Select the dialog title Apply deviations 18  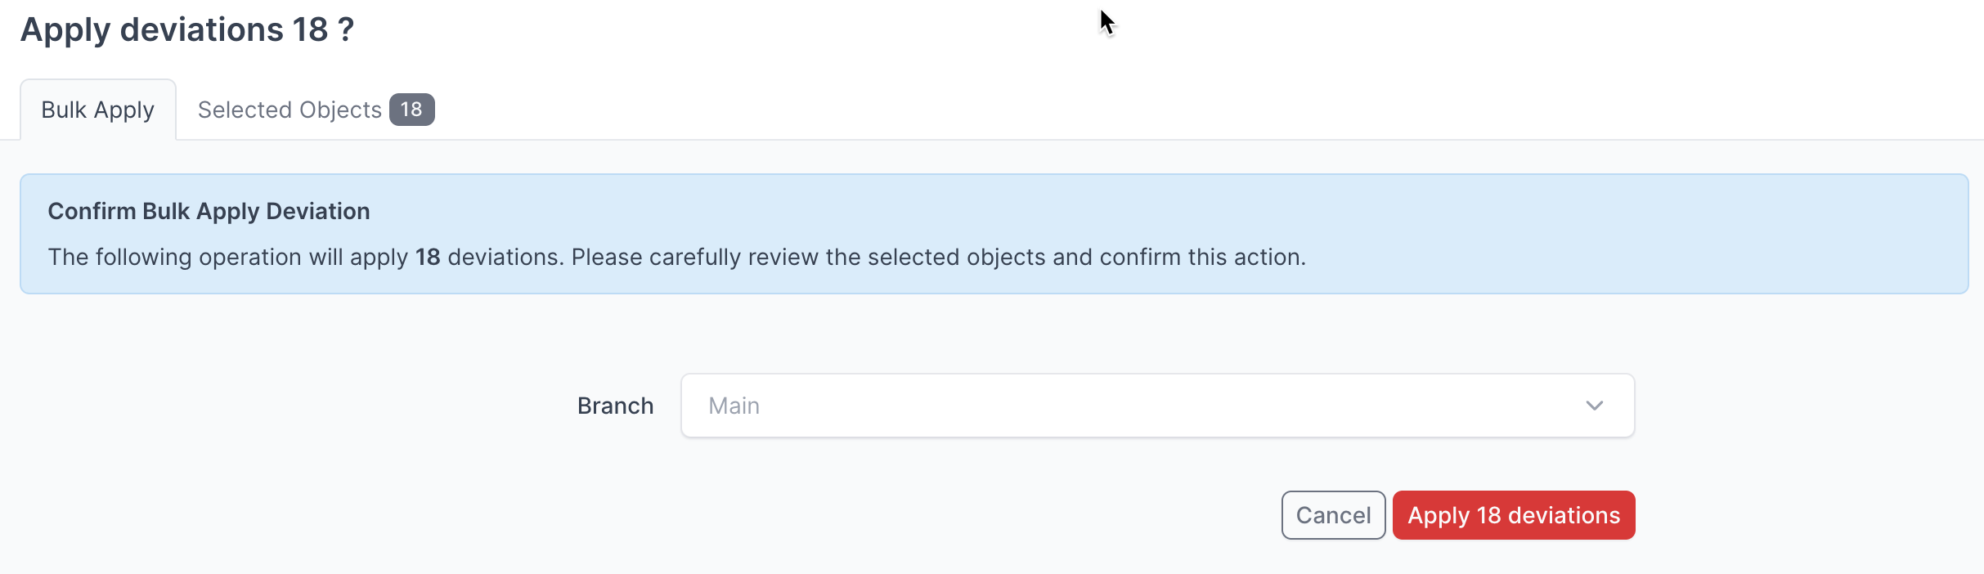(x=186, y=29)
